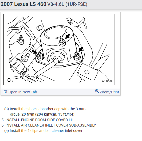Select step 5 Install Engine Room Side Cover LH
Image resolution: width=142 pixels, height=141 pixels.
click(x=37, y=120)
